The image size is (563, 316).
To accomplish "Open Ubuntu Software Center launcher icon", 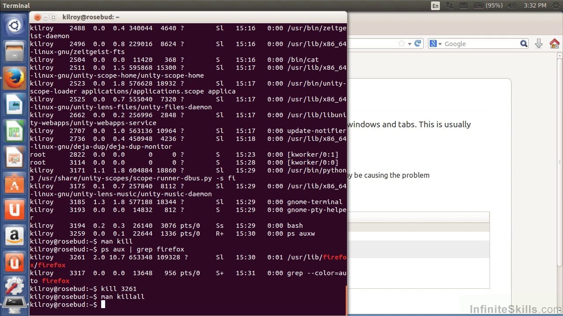I will [x=15, y=184].
